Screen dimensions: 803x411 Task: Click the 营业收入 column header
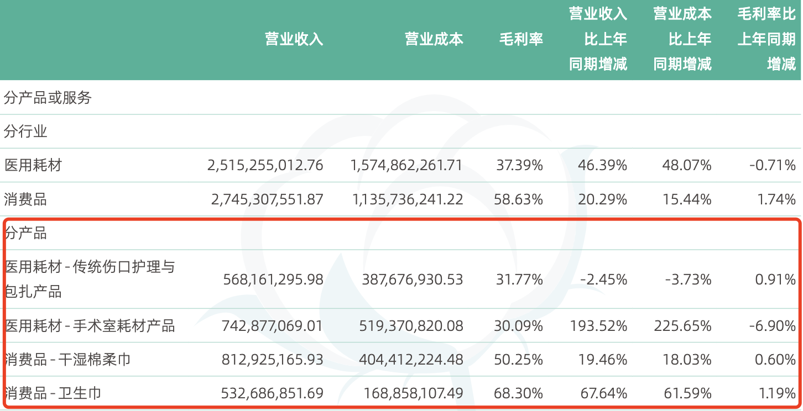294,39
